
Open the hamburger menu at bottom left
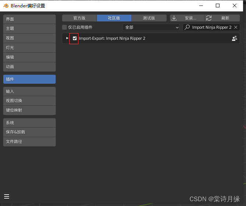click(7, 196)
